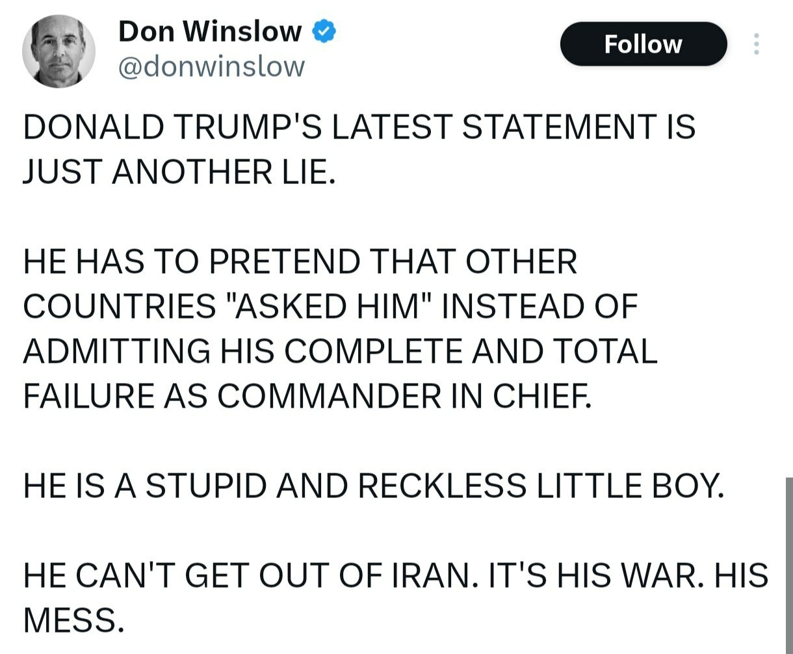Click the scrollbar on the right edge

(x=788, y=559)
